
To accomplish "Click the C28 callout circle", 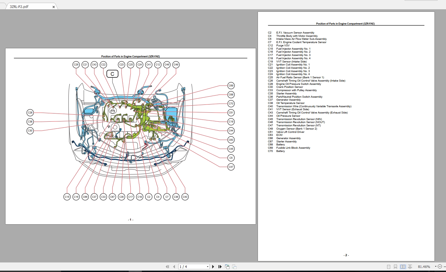I will click(x=30, y=113).
